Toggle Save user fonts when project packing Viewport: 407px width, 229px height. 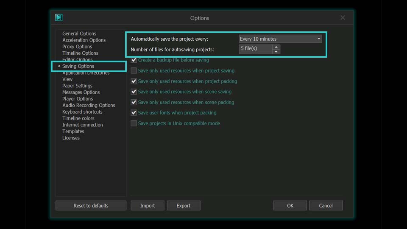(x=134, y=113)
